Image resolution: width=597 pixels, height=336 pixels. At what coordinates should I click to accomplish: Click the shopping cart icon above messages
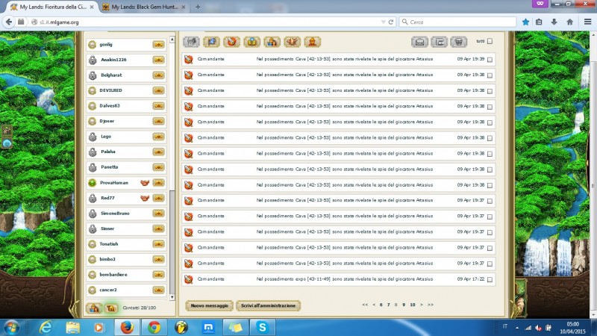pos(459,42)
